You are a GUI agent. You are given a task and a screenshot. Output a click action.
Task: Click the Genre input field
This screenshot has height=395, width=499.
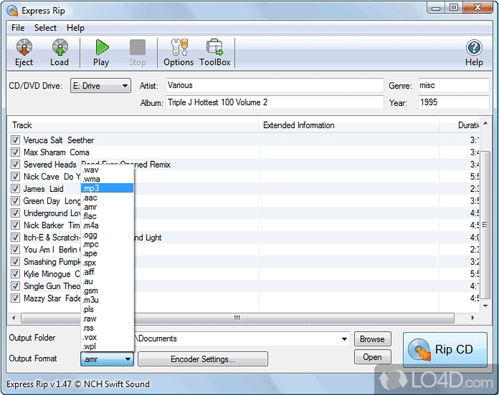pos(453,85)
